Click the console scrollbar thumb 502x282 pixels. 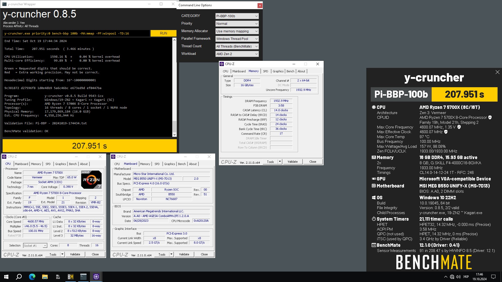coord(174,127)
